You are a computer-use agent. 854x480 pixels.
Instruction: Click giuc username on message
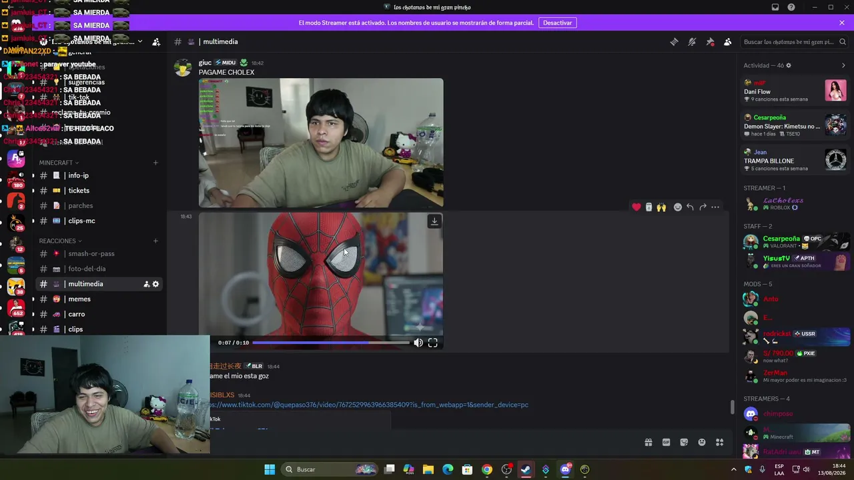pos(205,63)
